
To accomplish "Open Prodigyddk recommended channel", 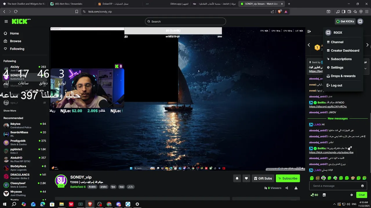I will 25,142.
